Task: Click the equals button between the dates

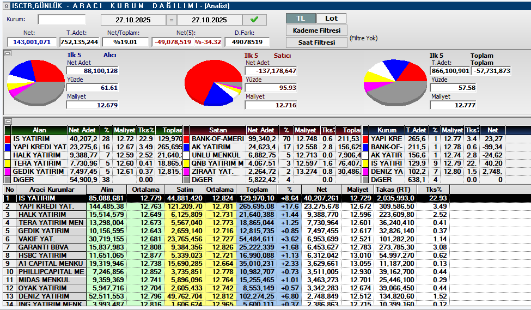Action: coord(172,20)
